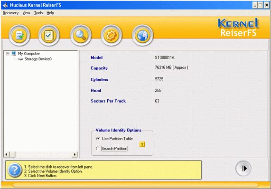Click the Sectors Per Track label
271x189 pixels.
108,101
